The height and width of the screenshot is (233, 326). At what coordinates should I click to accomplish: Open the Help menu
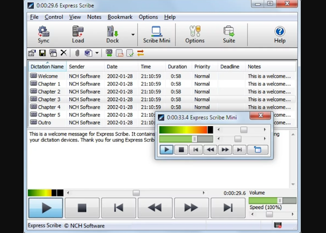(170, 17)
